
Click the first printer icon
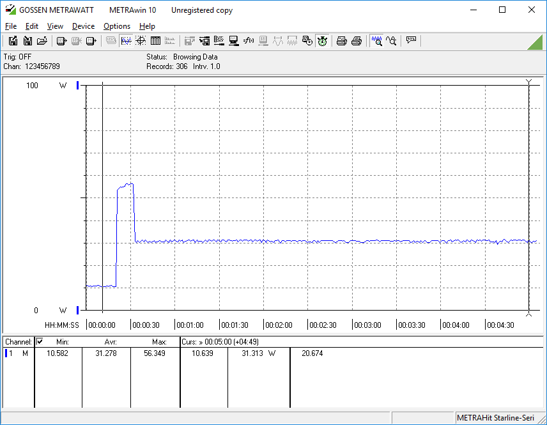(x=341, y=41)
